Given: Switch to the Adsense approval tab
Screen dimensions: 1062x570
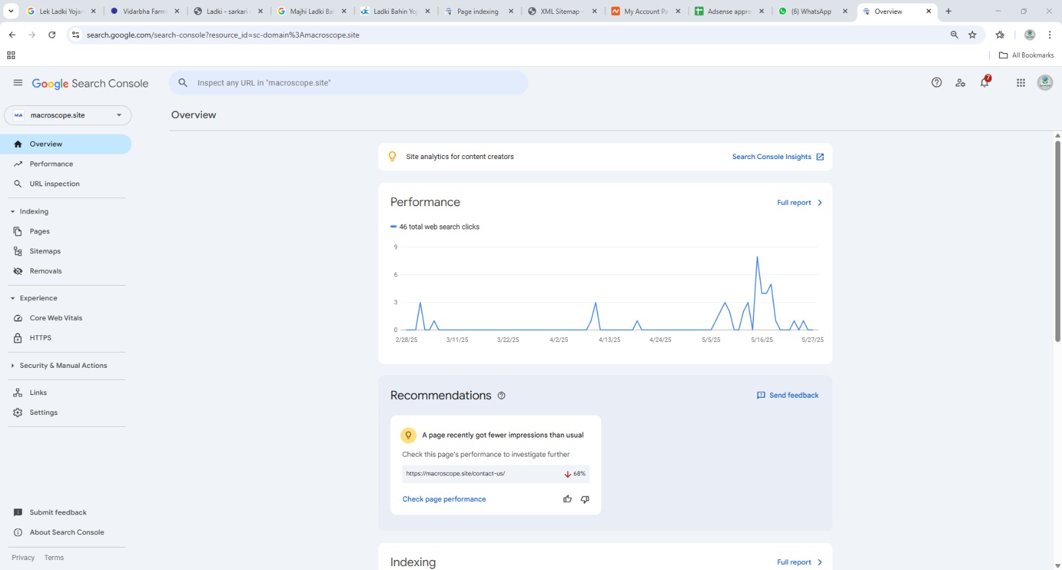Looking at the screenshot, I should pyautogui.click(x=729, y=11).
